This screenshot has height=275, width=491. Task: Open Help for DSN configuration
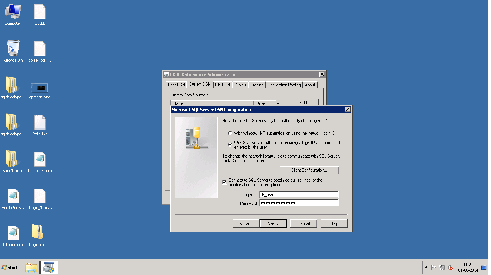click(x=334, y=223)
